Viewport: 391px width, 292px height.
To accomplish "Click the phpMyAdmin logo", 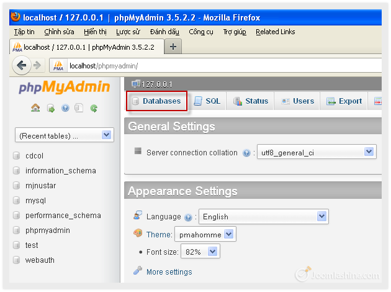I will (65, 87).
